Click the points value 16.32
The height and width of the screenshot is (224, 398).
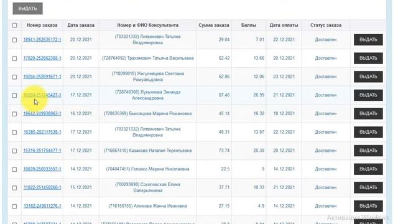point(259,113)
